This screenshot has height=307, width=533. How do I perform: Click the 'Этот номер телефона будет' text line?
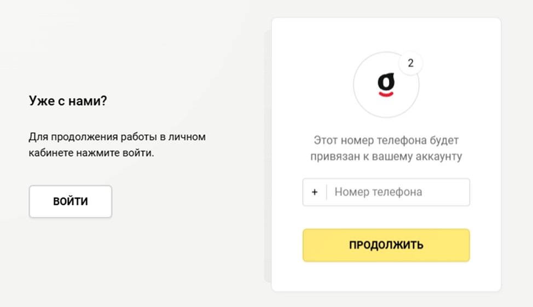(386, 140)
